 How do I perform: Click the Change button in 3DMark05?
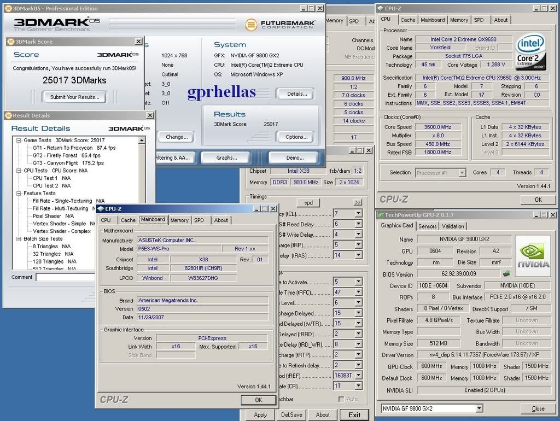[x=177, y=137]
